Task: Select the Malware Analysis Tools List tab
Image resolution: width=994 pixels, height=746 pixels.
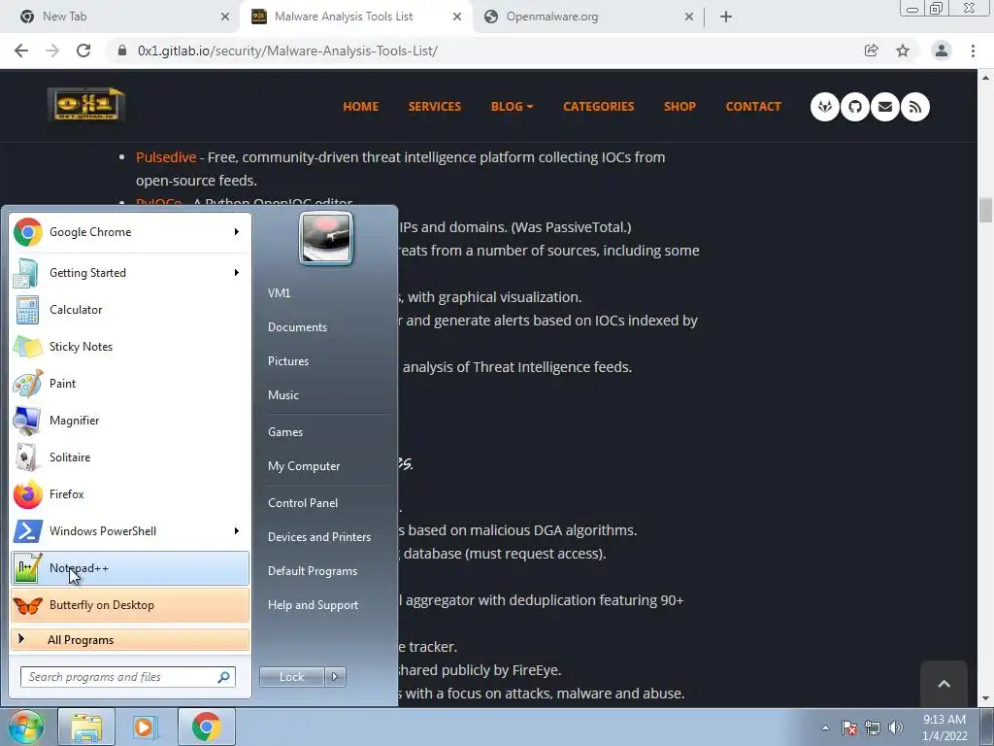Action: [355, 17]
